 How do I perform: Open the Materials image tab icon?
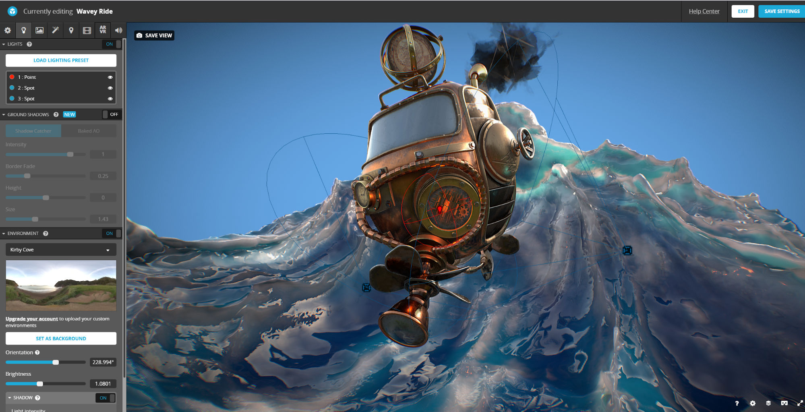coord(39,30)
